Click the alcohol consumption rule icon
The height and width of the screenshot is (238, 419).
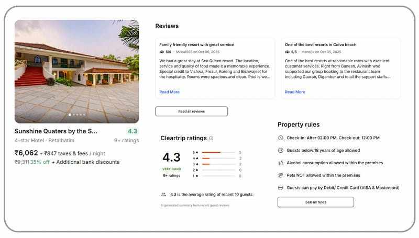pyautogui.click(x=281, y=163)
